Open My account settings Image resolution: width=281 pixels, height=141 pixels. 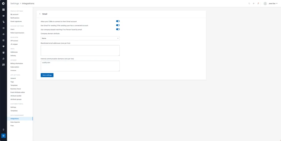[14, 15]
